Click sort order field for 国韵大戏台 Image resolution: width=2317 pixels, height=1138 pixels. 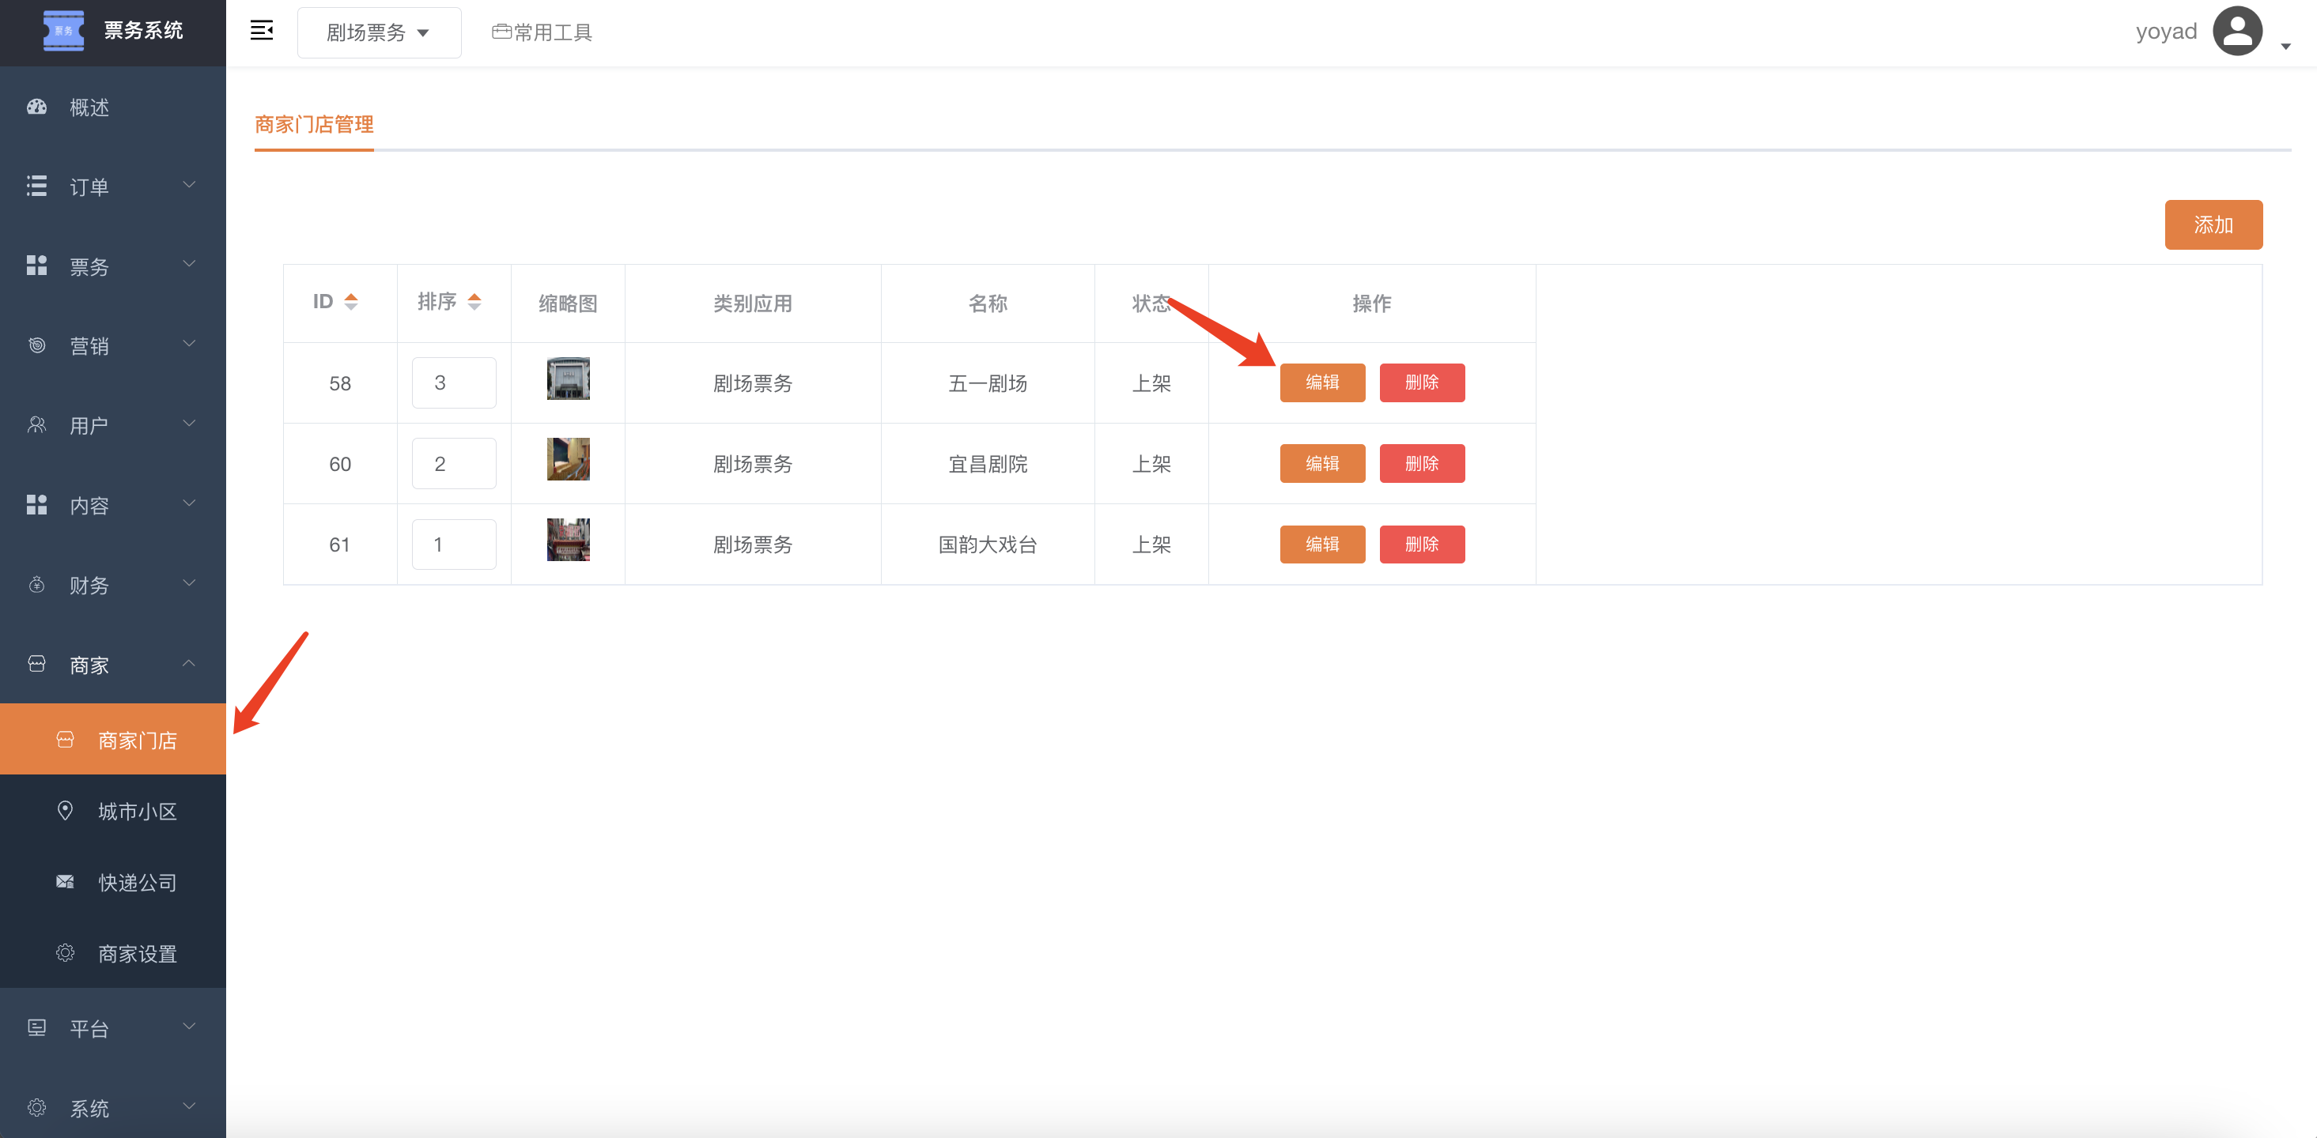(x=453, y=544)
